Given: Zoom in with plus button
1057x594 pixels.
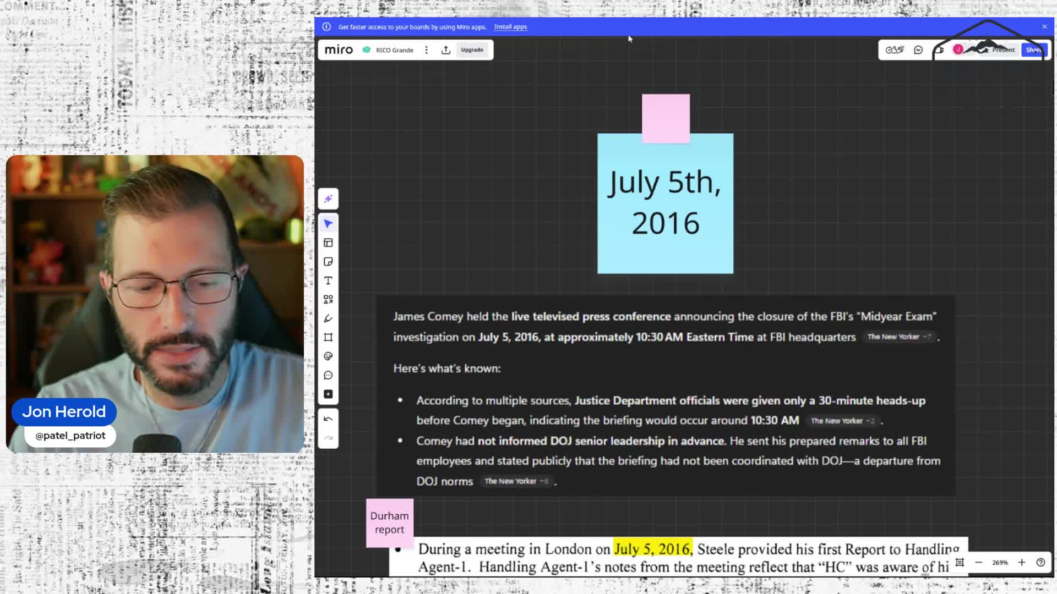Looking at the screenshot, I should 1021,562.
